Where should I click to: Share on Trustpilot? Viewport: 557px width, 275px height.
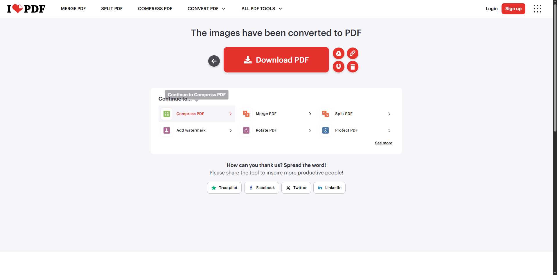pos(224,188)
